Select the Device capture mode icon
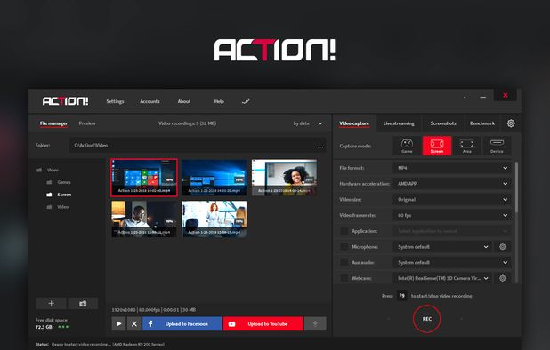The width and height of the screenshot is (550, 350). 497,146
